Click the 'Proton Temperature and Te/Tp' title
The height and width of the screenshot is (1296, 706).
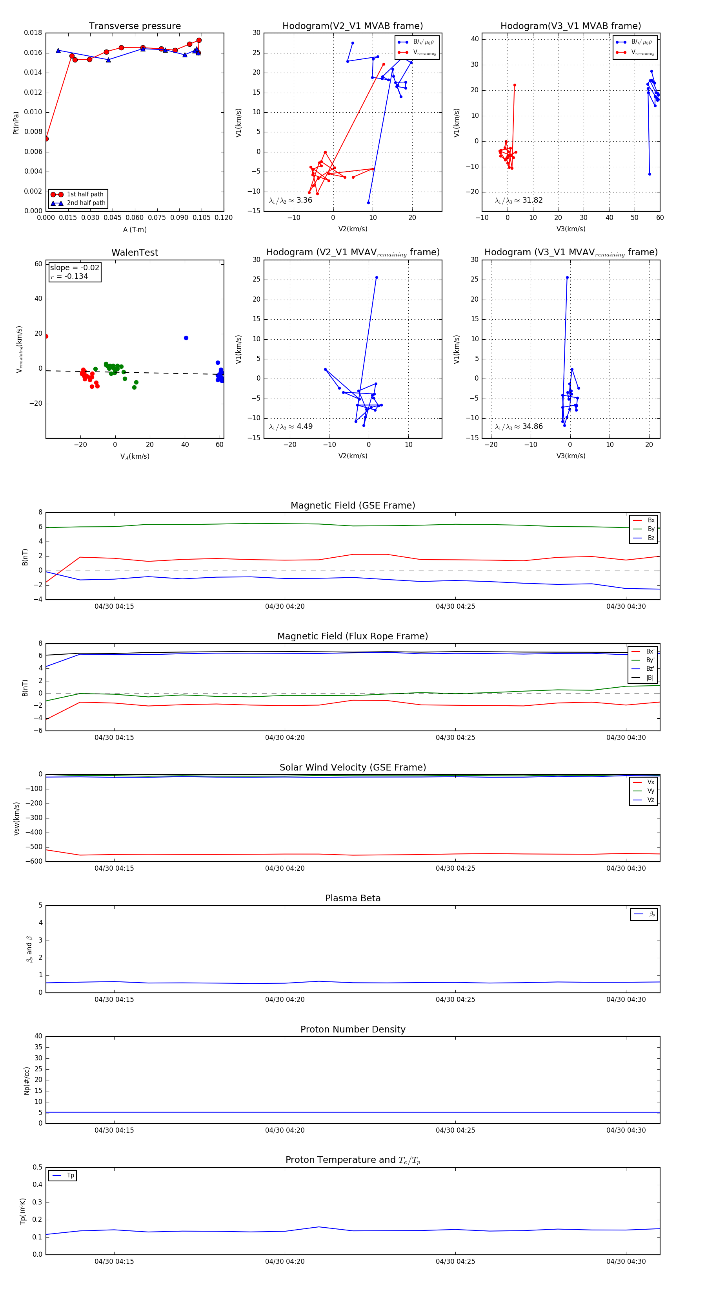pyautogui.click(x=353, y=1160)
